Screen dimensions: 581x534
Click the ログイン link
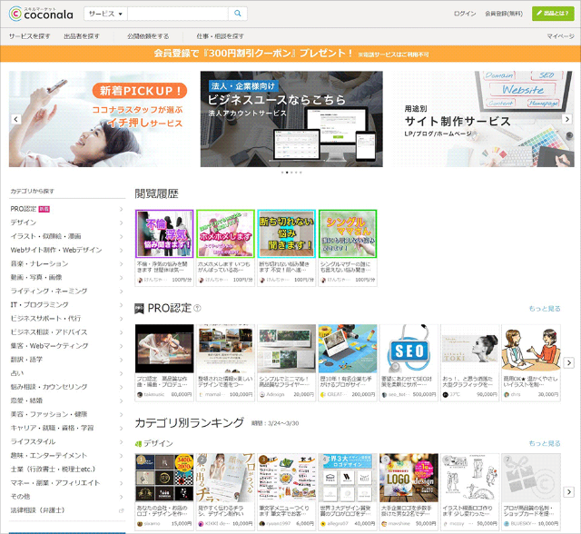(464, 14)
